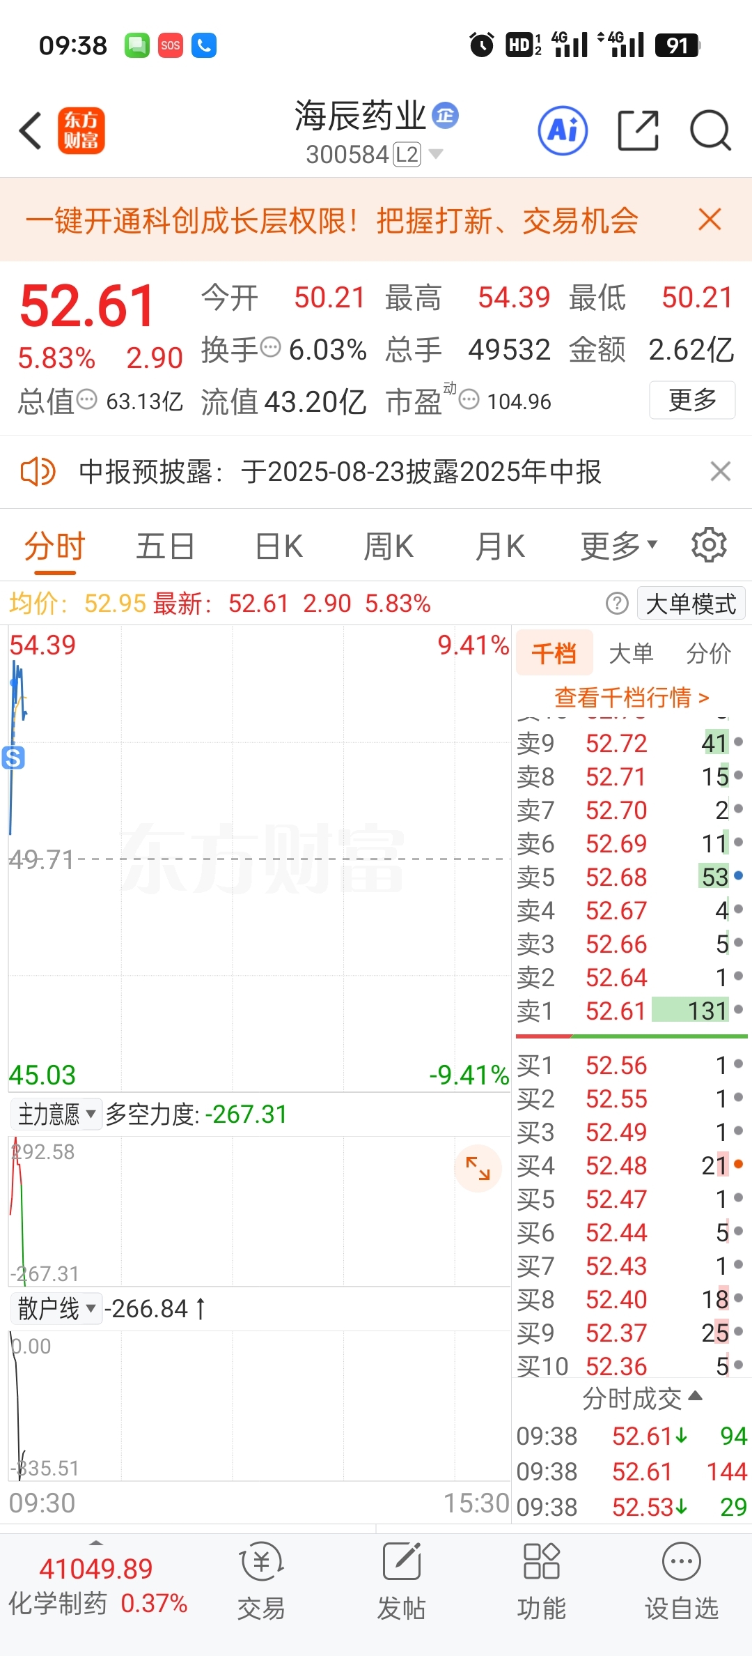Open the 散户线 indicator dropdown
The image size is (752, 1656).
[56, 1308]
